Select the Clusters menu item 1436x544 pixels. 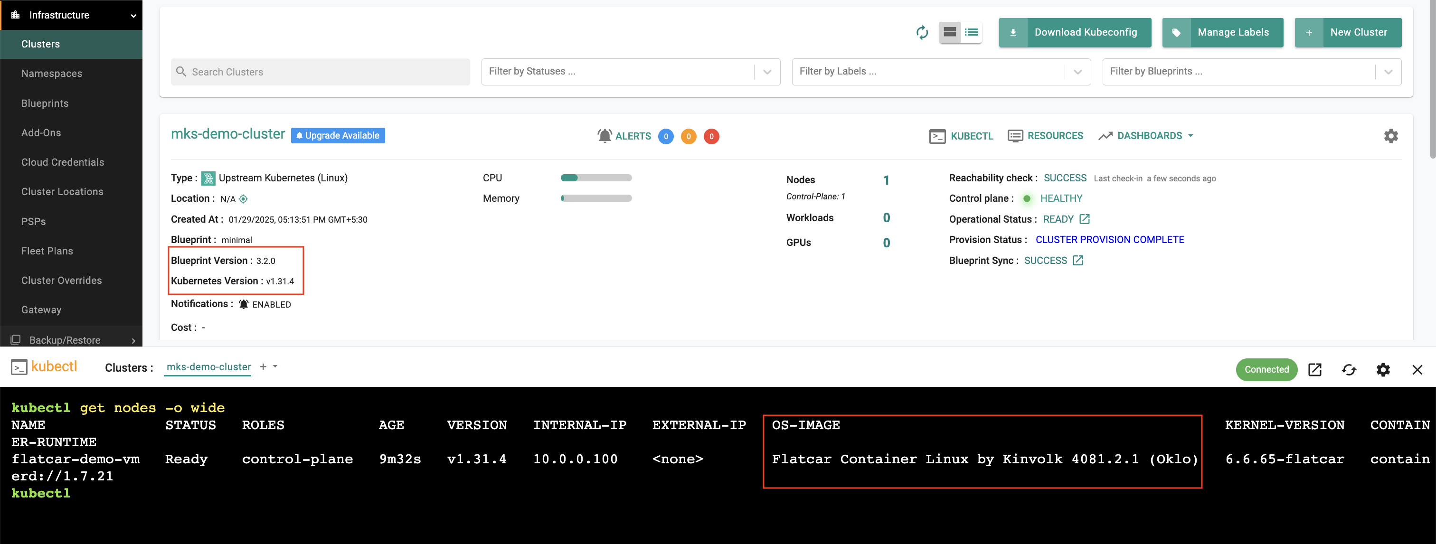tap(40, 43)
